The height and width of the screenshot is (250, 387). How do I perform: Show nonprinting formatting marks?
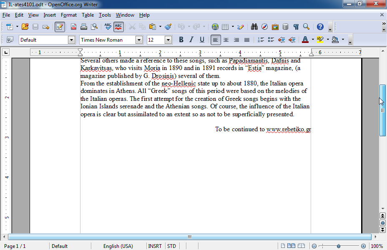pyautogui.click(x=297, y=26)
